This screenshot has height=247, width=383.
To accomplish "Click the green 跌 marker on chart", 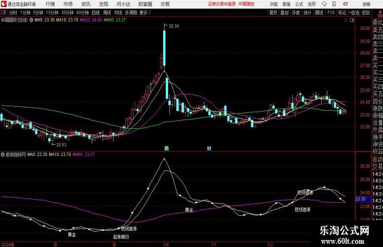I will [x=167, y=148].
